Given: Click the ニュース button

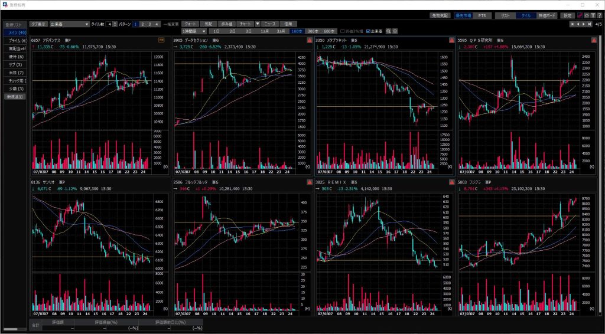Looking at the screenshot, I should pyautogui.click(x=269, y=24).
